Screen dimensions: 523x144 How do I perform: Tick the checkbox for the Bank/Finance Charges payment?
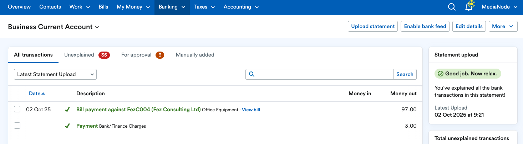17,126
